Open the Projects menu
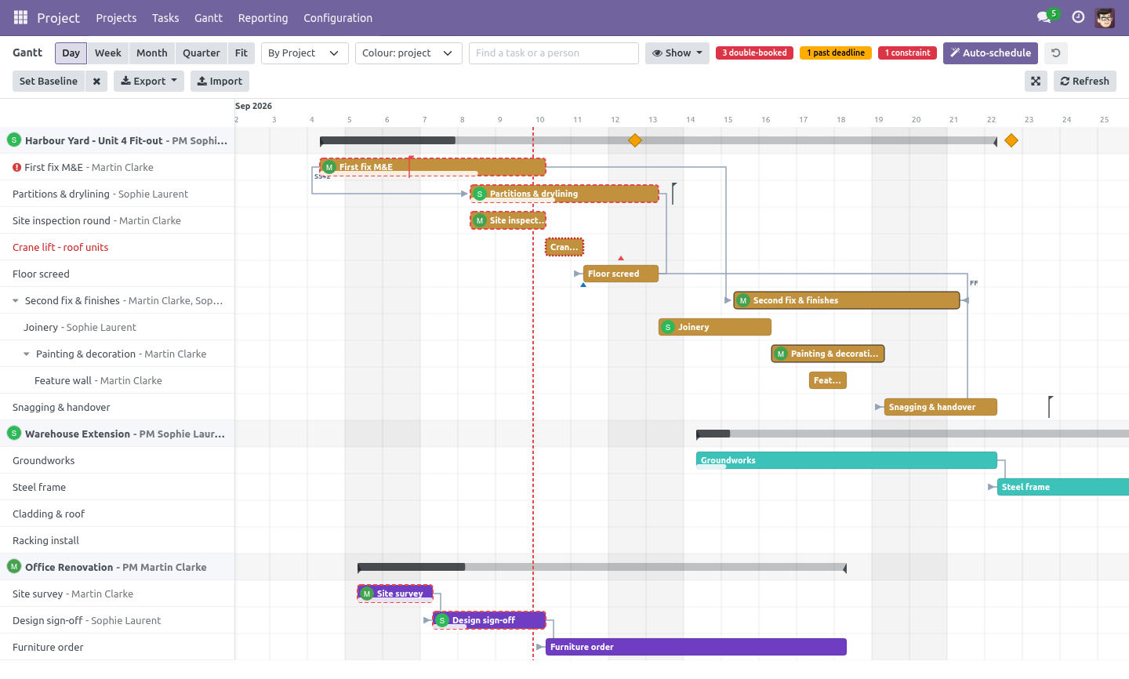Screen dimensions: 1129x679 (116, 18)
